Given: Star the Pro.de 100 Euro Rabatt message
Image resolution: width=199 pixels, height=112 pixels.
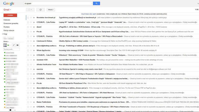Looking at the screenshot, I should click(31, 83).
